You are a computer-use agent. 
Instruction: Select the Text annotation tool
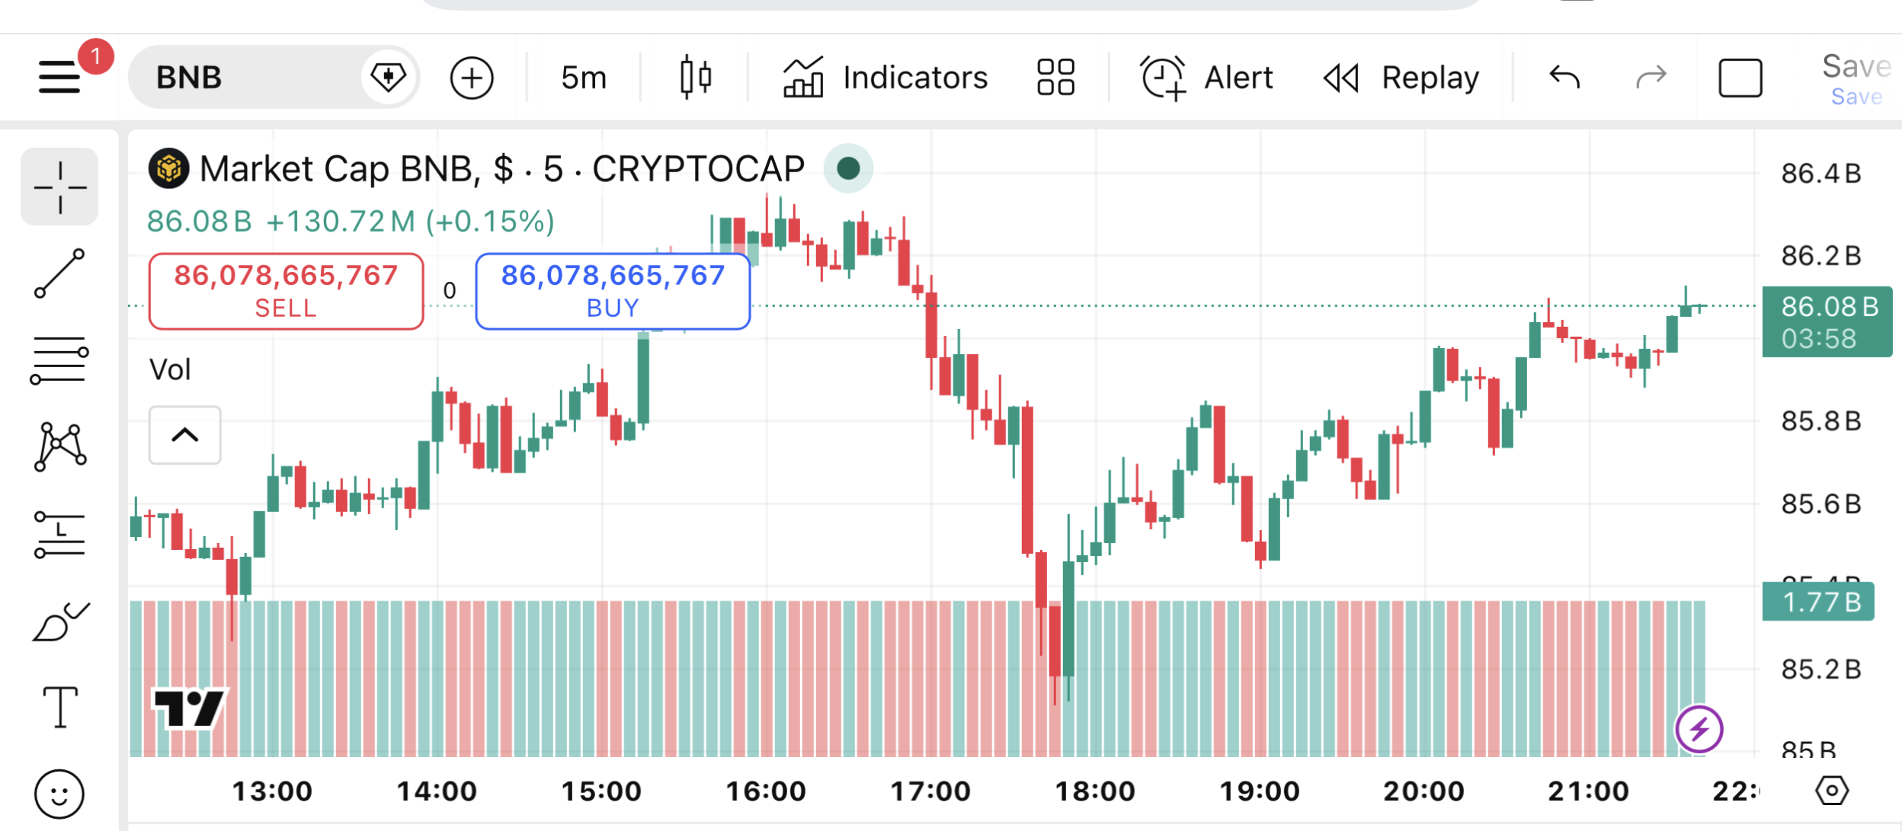59,708
